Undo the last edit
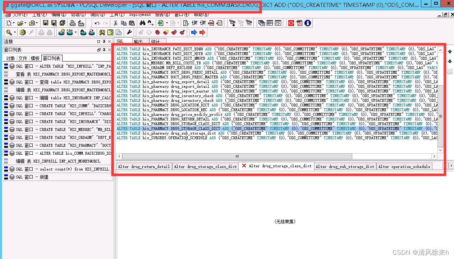Viewport: 454px width, 259px height. tap(97, 23)
